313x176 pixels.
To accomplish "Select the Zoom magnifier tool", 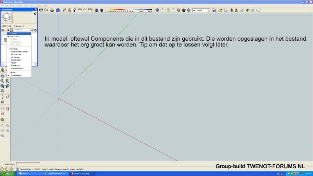I will [2, 81].
